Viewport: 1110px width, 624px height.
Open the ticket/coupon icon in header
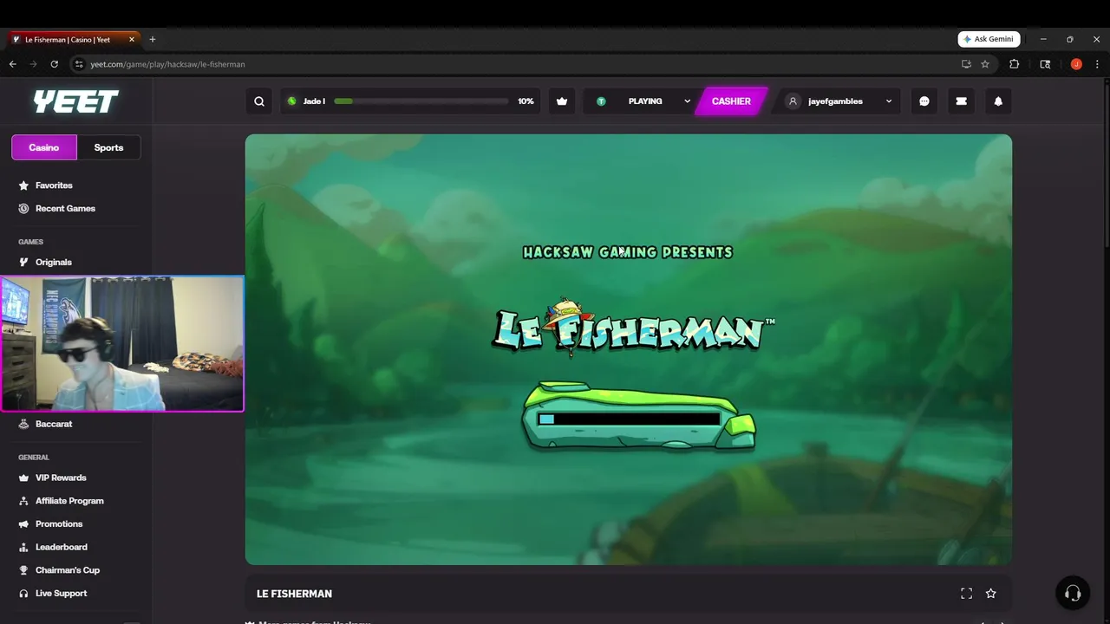pyautogui.click(x=961, y=101)
